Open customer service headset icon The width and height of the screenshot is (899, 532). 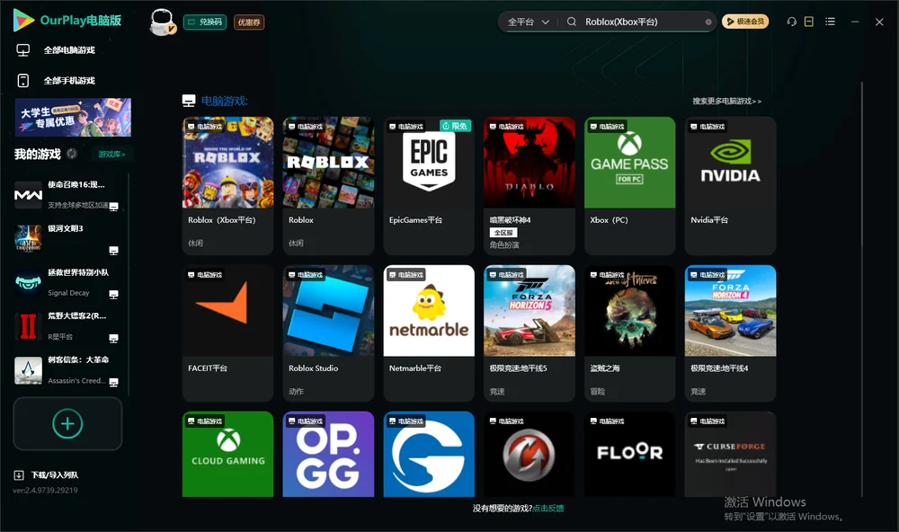[791, 22]
